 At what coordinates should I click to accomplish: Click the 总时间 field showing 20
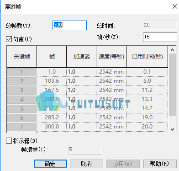(160, 25)
